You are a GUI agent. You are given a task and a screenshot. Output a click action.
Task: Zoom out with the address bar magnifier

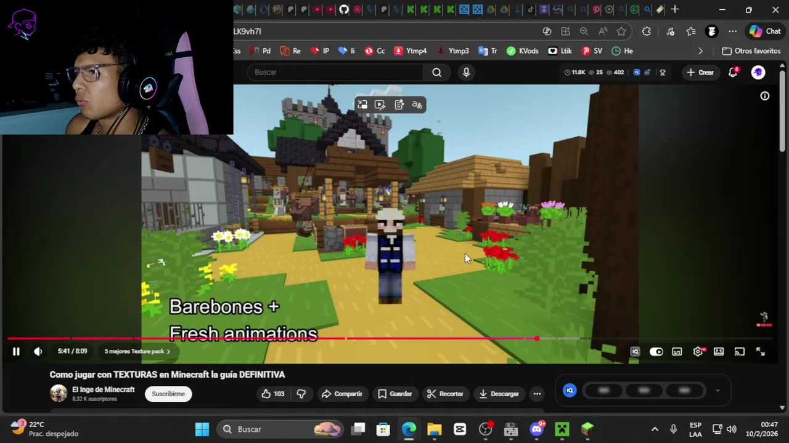584,31
